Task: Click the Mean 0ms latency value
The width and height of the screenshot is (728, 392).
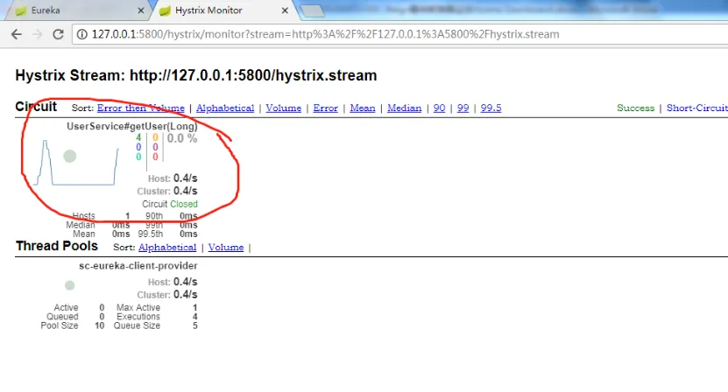Action: [x=121, y=234]
